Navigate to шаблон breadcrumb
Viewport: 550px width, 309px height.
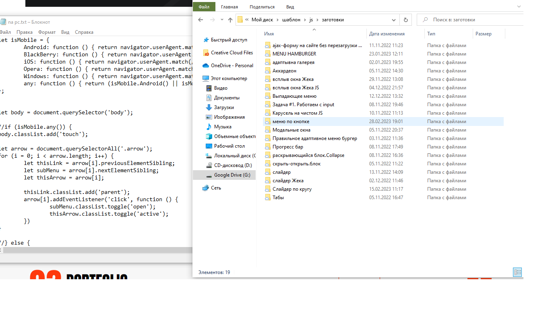click(x=291, y=20)
